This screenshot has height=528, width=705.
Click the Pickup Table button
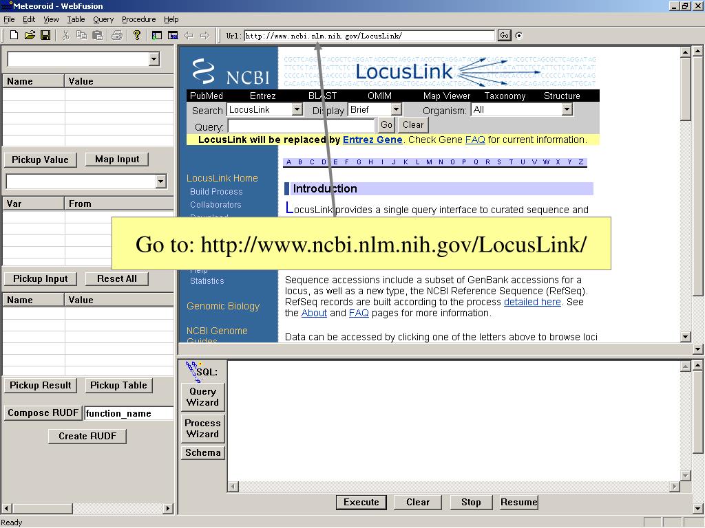point(118,385)
